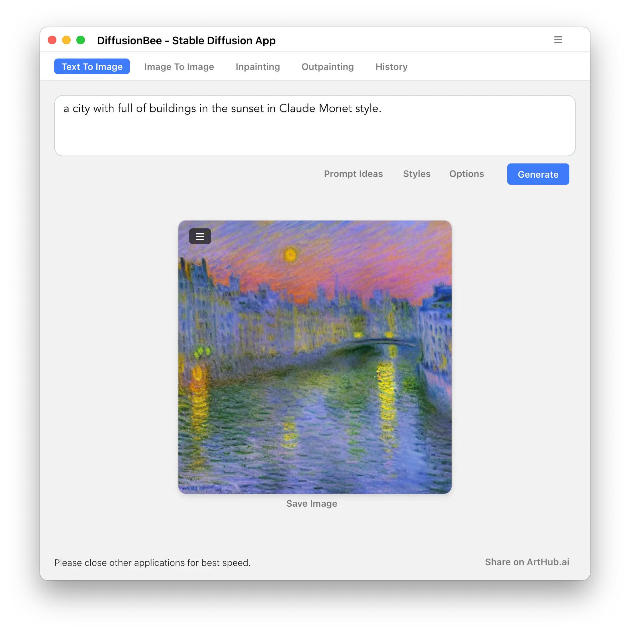Maximize the window using the green button
The height and width of the screenshot is (633, 630).
(x=81, y=40)
